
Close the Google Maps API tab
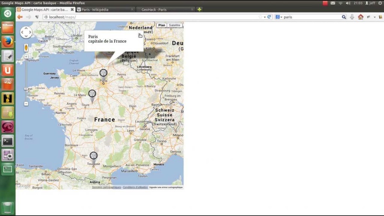[72, 9]
